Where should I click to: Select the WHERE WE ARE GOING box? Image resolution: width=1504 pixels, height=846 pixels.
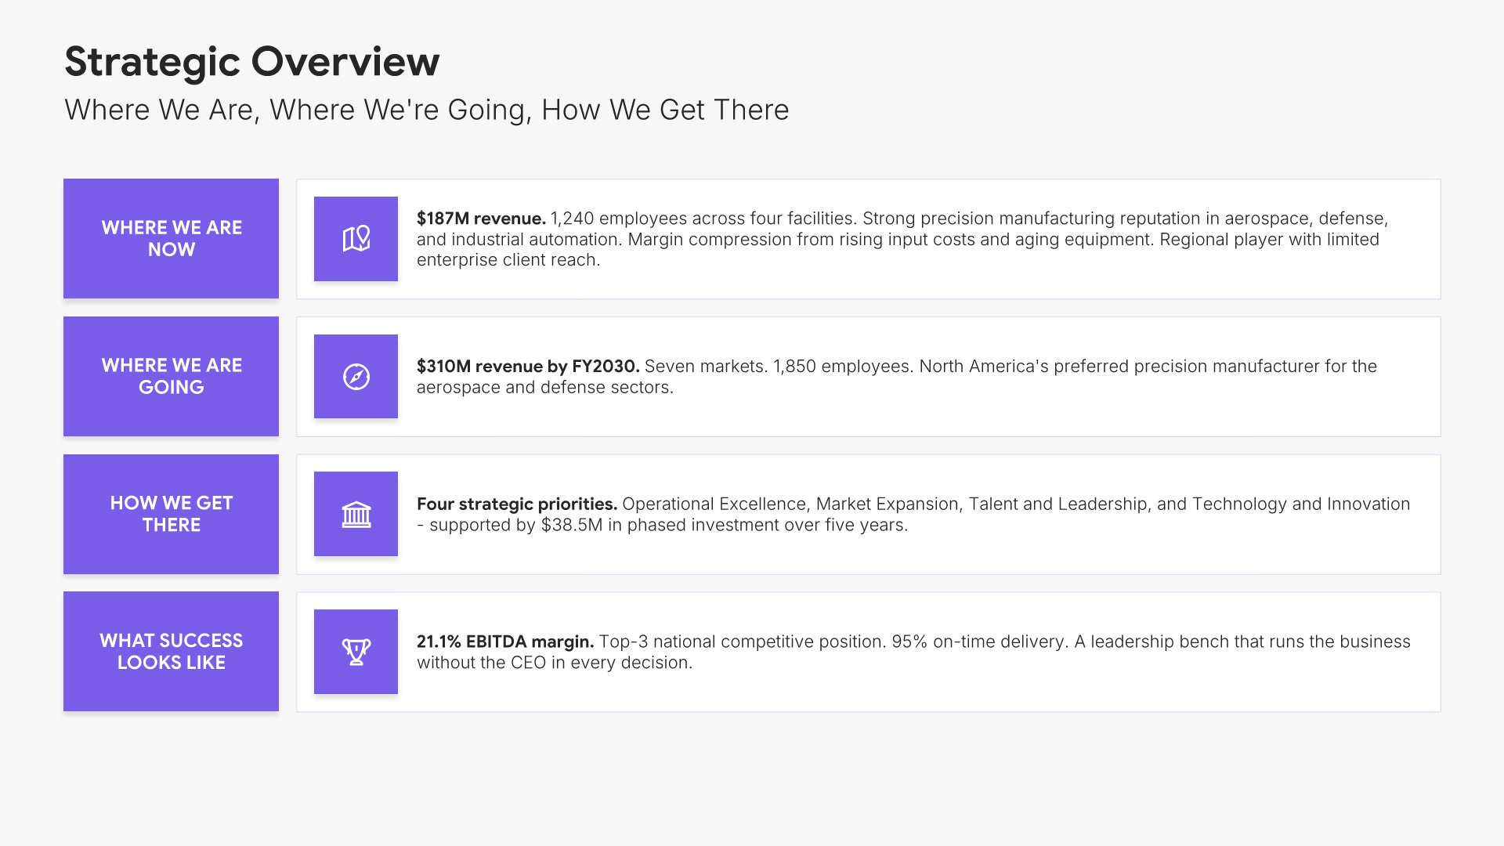(171, 377)
